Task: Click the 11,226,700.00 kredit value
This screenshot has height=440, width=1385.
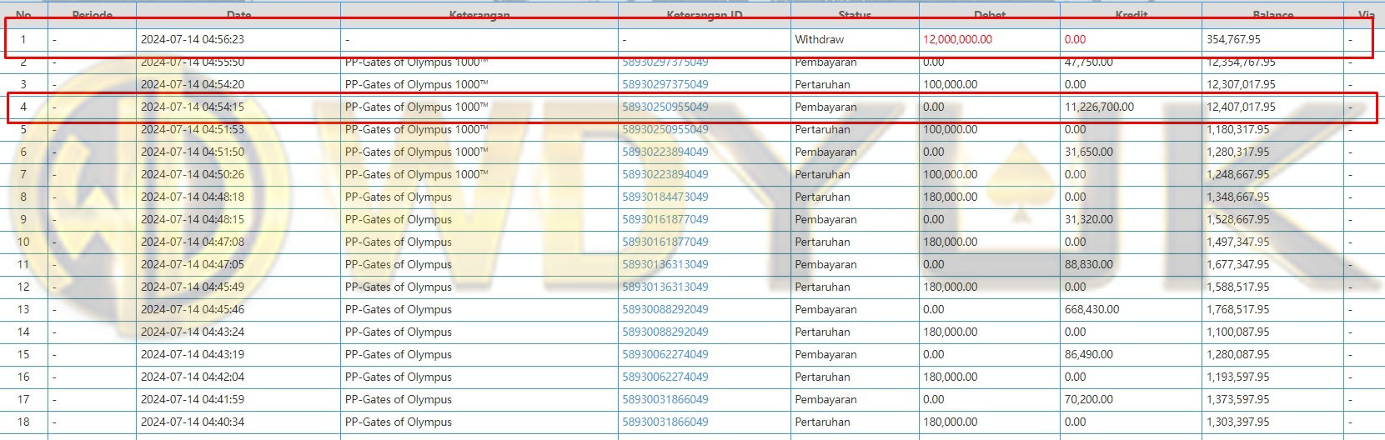Action: click(x=1099, y=107)
